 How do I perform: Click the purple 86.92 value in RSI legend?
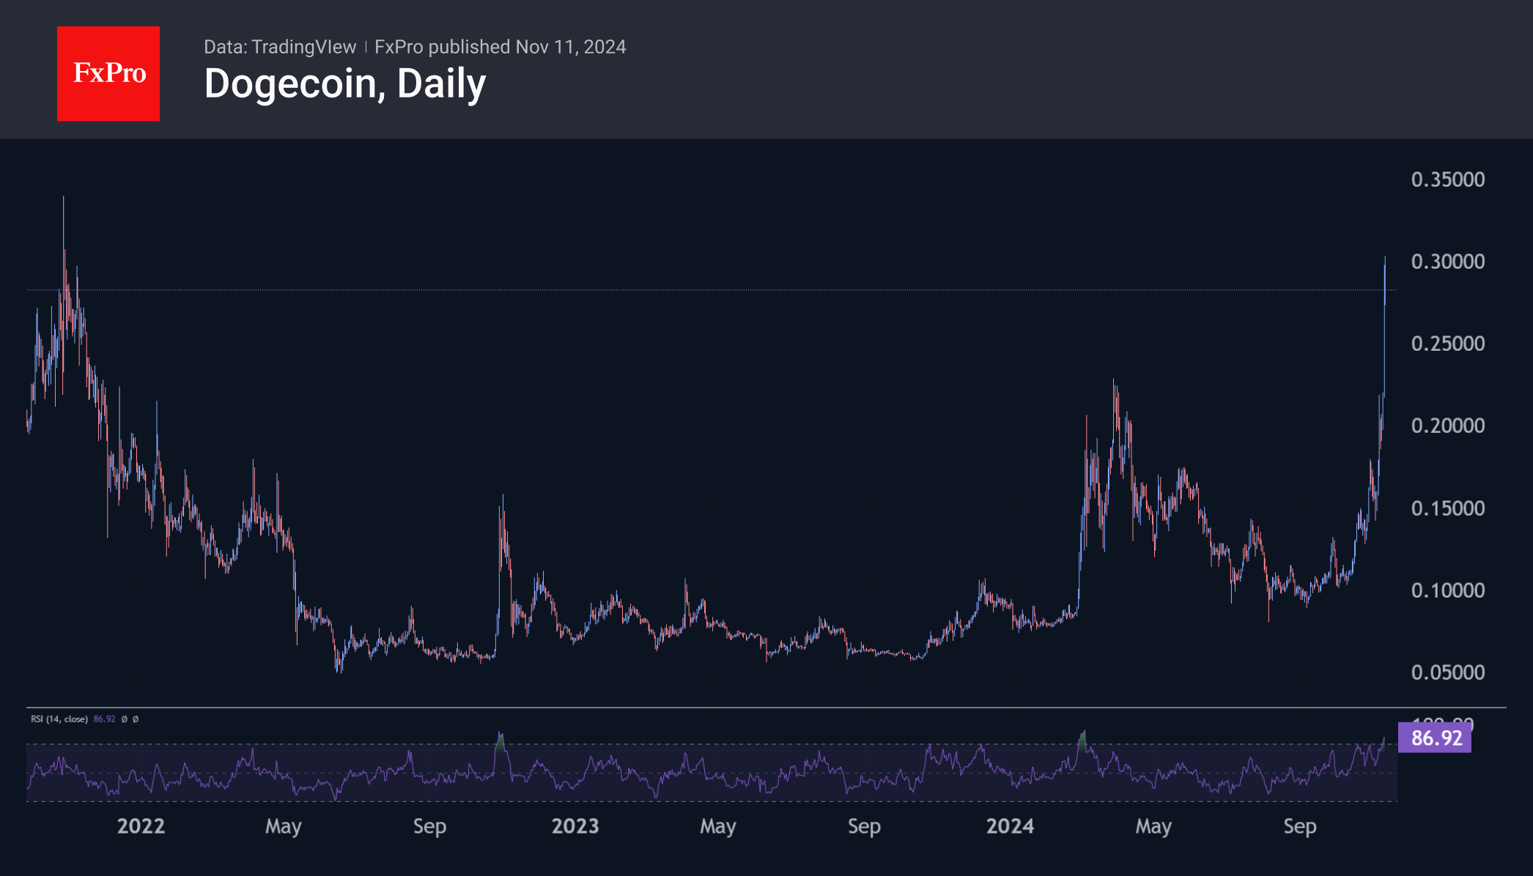pyautogui.click(x=104, y=719)
